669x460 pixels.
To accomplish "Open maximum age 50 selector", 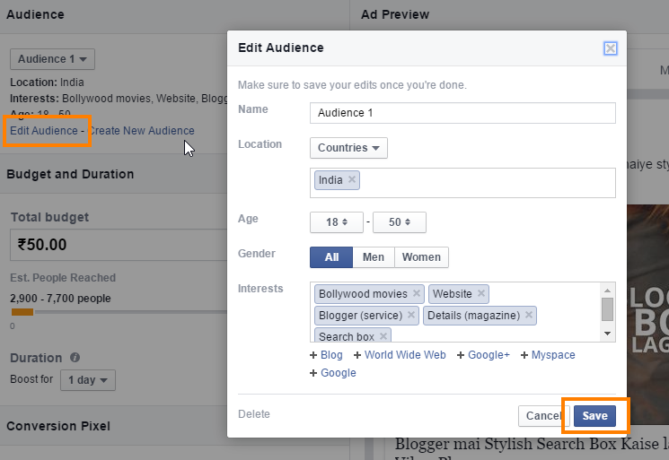I will (400, 222).
